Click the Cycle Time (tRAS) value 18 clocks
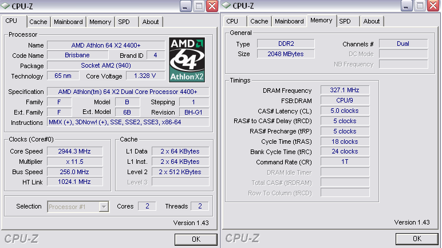The height and width of the screenshot is (248, 442). point(345,141)
